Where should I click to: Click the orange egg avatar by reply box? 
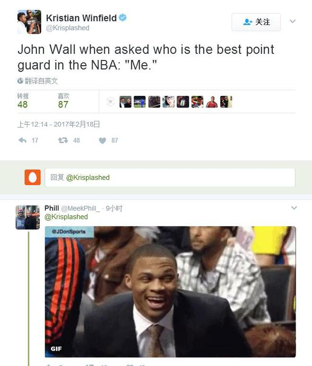(x=33, y=177)
